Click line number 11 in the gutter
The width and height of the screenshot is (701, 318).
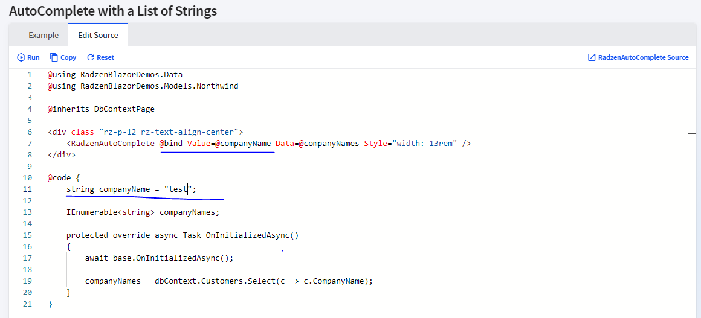click(x=27, y=189)
